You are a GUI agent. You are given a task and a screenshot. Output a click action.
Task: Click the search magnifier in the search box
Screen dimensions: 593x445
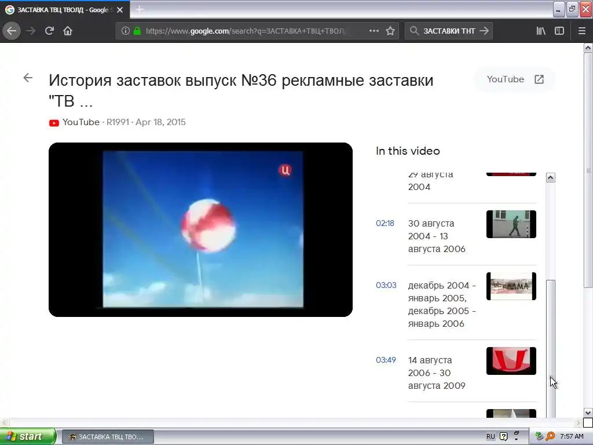pos(414,31)
